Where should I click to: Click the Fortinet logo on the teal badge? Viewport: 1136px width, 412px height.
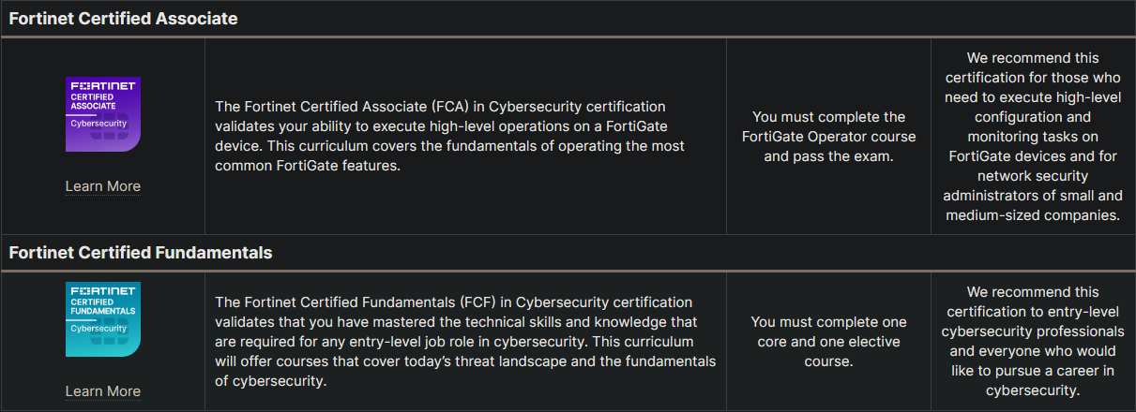pos(103,290)
